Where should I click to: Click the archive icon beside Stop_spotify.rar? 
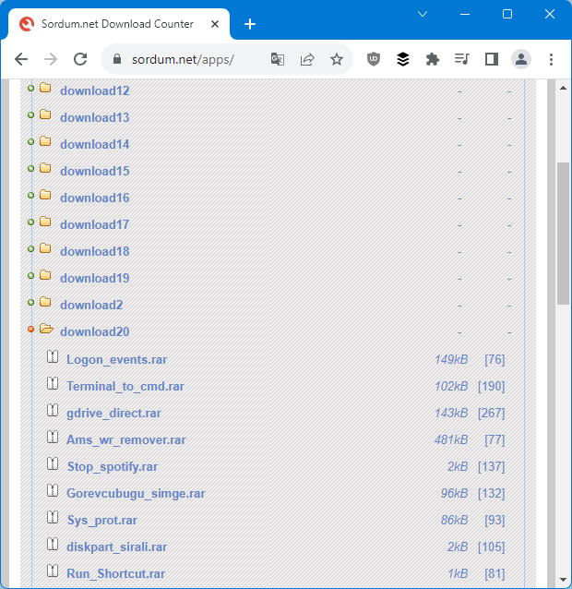[x=53, y=464]
